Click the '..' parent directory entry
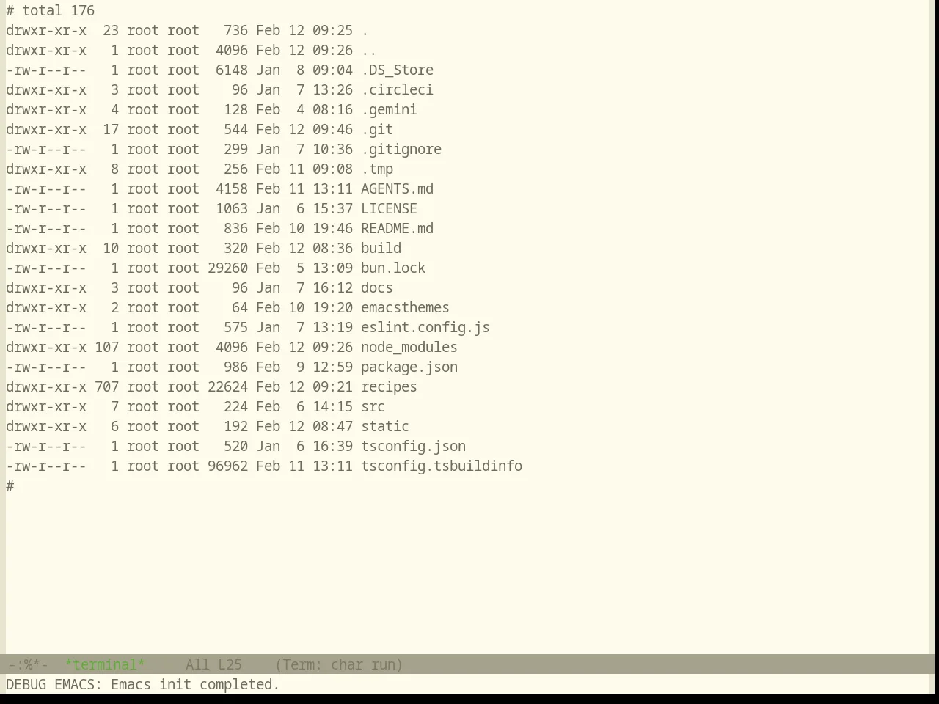Screen dimensions: 939x704 tap(369, 50)
